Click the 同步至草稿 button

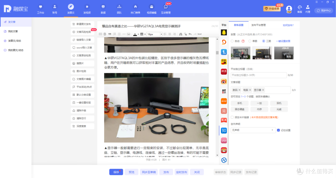tap(149, 172)
